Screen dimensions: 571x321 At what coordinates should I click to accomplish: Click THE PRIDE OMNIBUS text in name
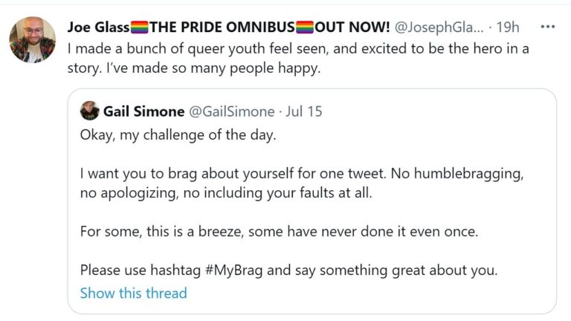pyautogui.click(x=222, y=27)
